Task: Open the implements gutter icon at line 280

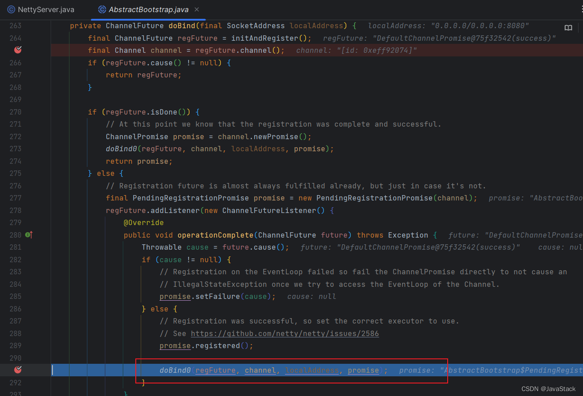Action: pyautogui.click(x=29, y=234)
